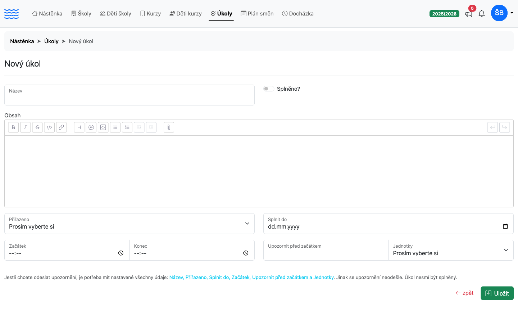Open the Přiřazeno dropdown
The image size is (518, 324).
coord(129,224)
